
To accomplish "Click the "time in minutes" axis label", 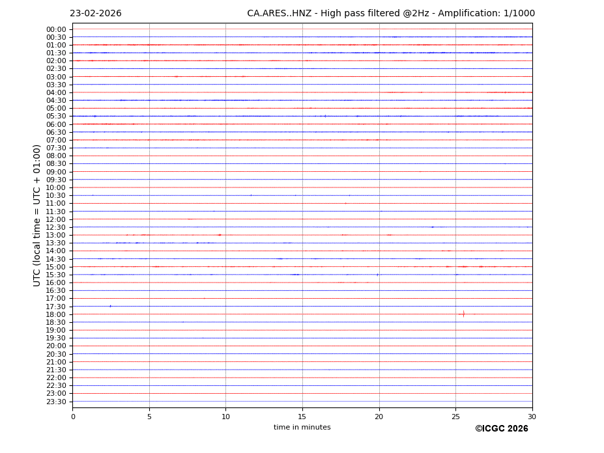I will [x=302, y=428].
